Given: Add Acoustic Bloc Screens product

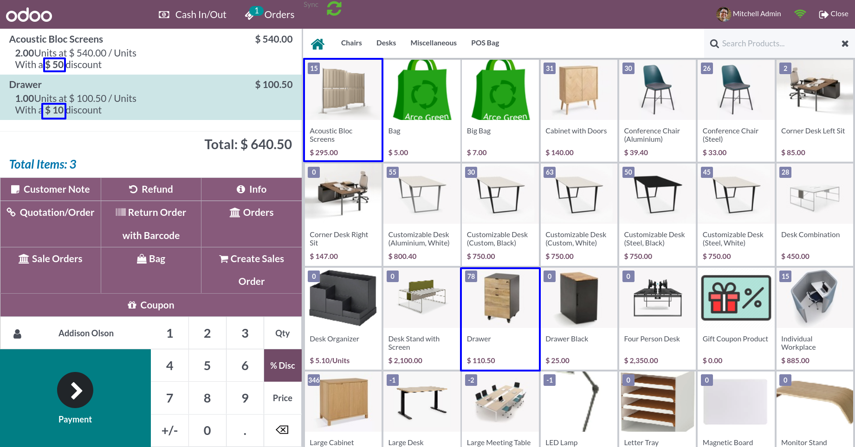Looking at the screenshot, I should pyautogui.click(x=343, y=110).
